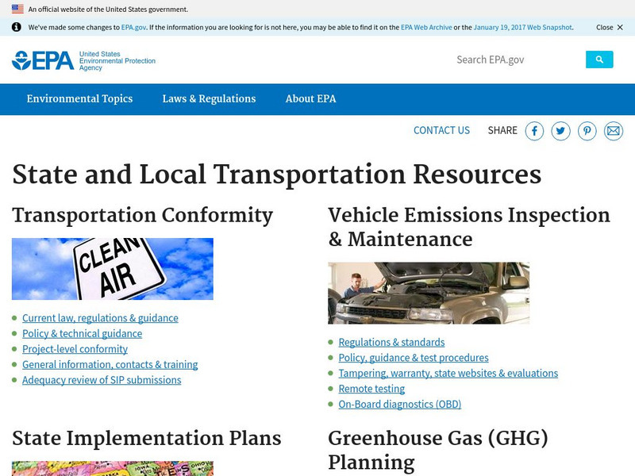Open the January 19, 2017 Web Snapshot

click(x=524, y=26)
